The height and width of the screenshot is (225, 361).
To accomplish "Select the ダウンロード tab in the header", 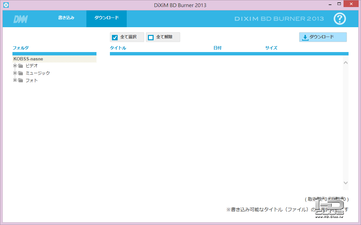I will [106, 18].
